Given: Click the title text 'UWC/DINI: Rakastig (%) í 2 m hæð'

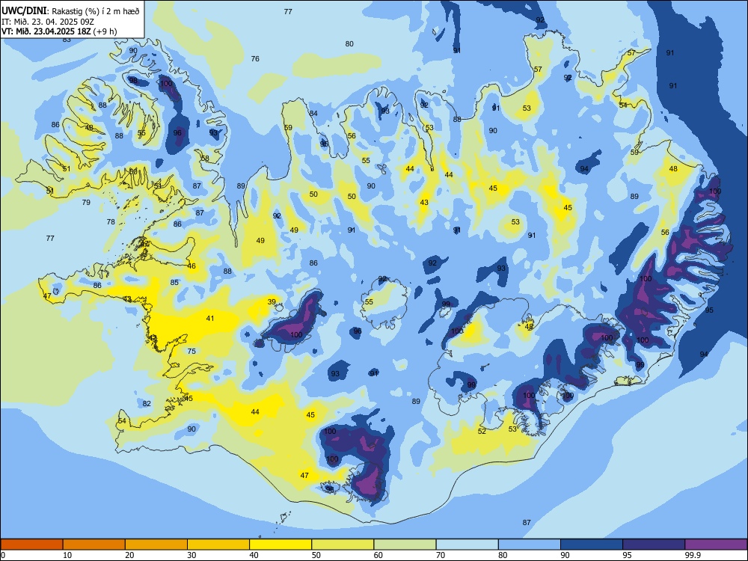Looking at the screenshot, I should click(70, 10).
